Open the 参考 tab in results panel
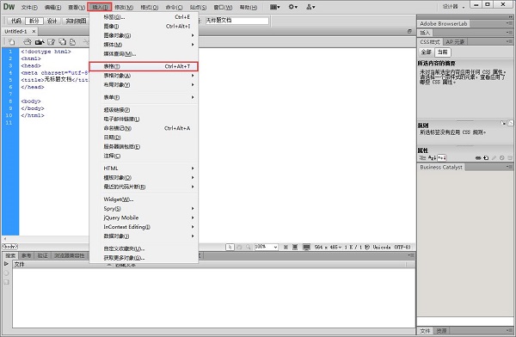 pos(26,255)
